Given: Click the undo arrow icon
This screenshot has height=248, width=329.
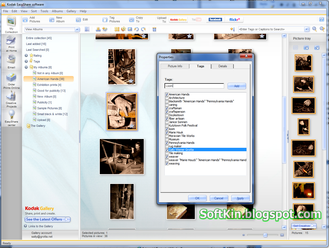Looking at the screenshot, I should click(137, 29).
